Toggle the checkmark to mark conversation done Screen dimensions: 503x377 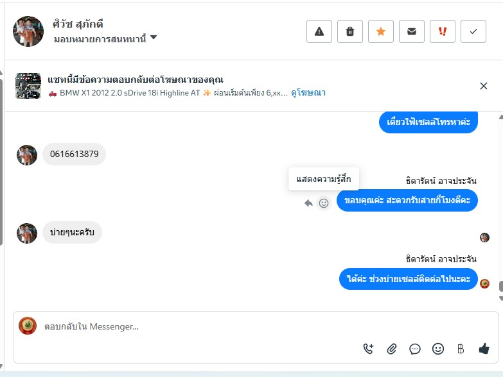473,31
